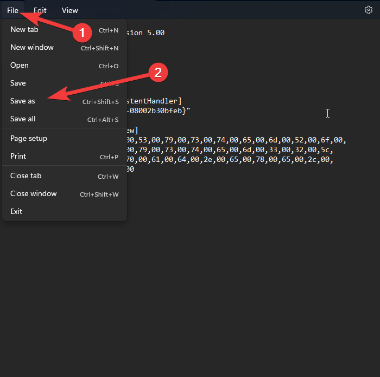Click the Print menu item
Screen dimensions: 380x377
point(18,157)
